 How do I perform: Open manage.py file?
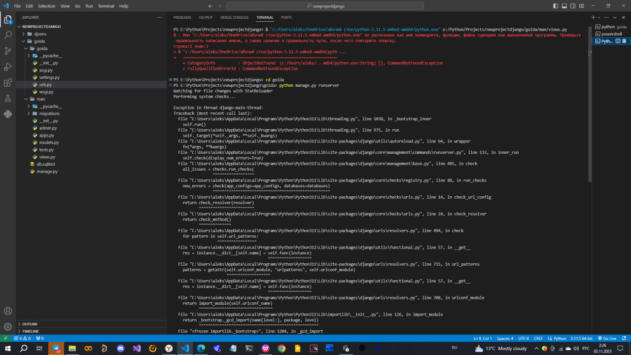[x=47, y=171]
